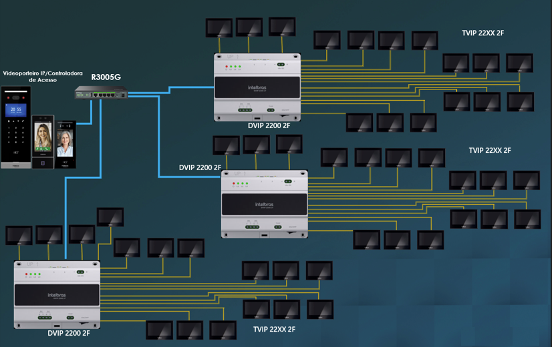Click the red LED on the middle distributor
The height and width of the screenshot is (347, 552).
233,183
